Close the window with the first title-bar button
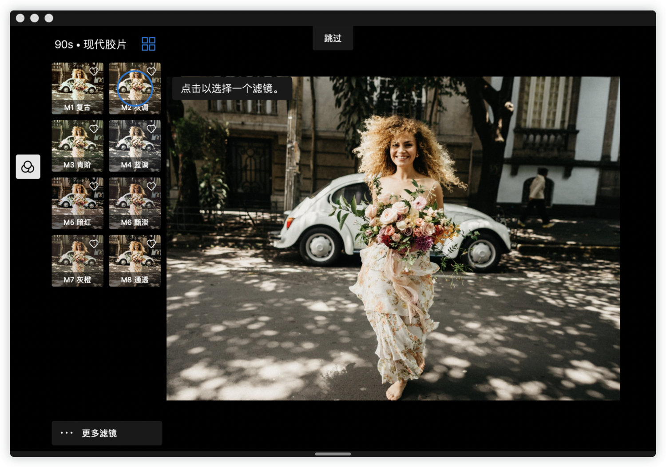This screenshot has width=666, height=467. pos(20,18)
